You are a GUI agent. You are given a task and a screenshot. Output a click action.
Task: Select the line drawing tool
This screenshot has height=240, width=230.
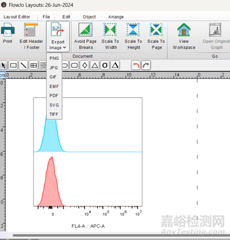point(23,65)
